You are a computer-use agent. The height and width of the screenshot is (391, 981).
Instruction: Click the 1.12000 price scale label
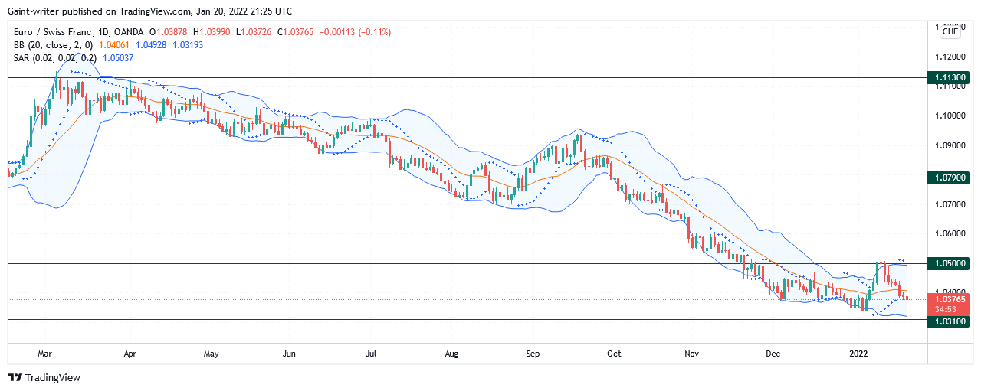[x=950, y=57]
